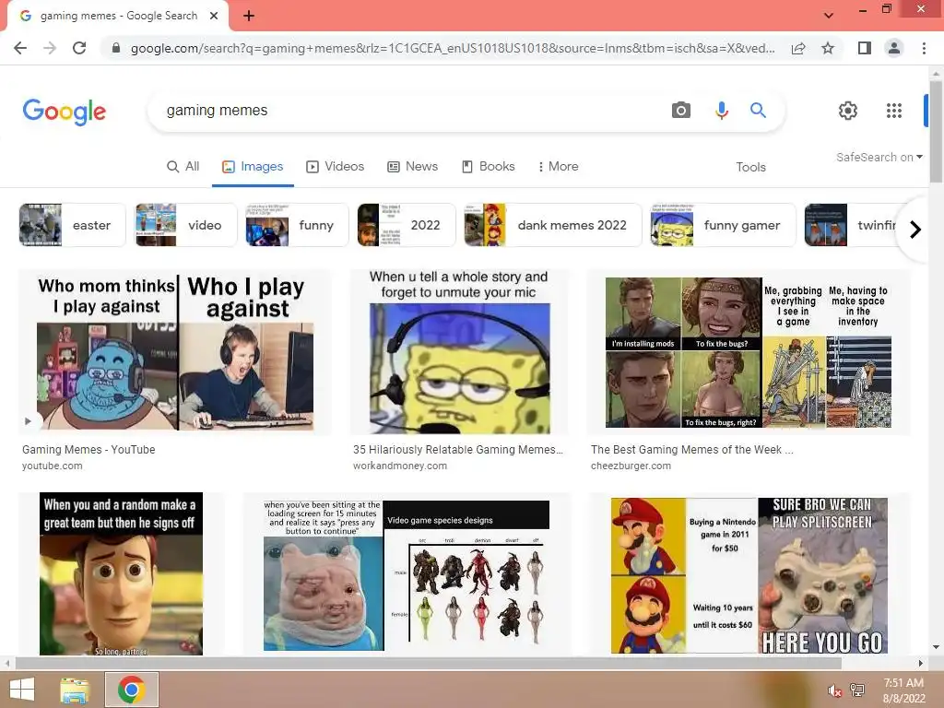Viewport: 944px width, 708px height.
Task: Click vertical scrollbar down arrow
Action: click(936, 648)
